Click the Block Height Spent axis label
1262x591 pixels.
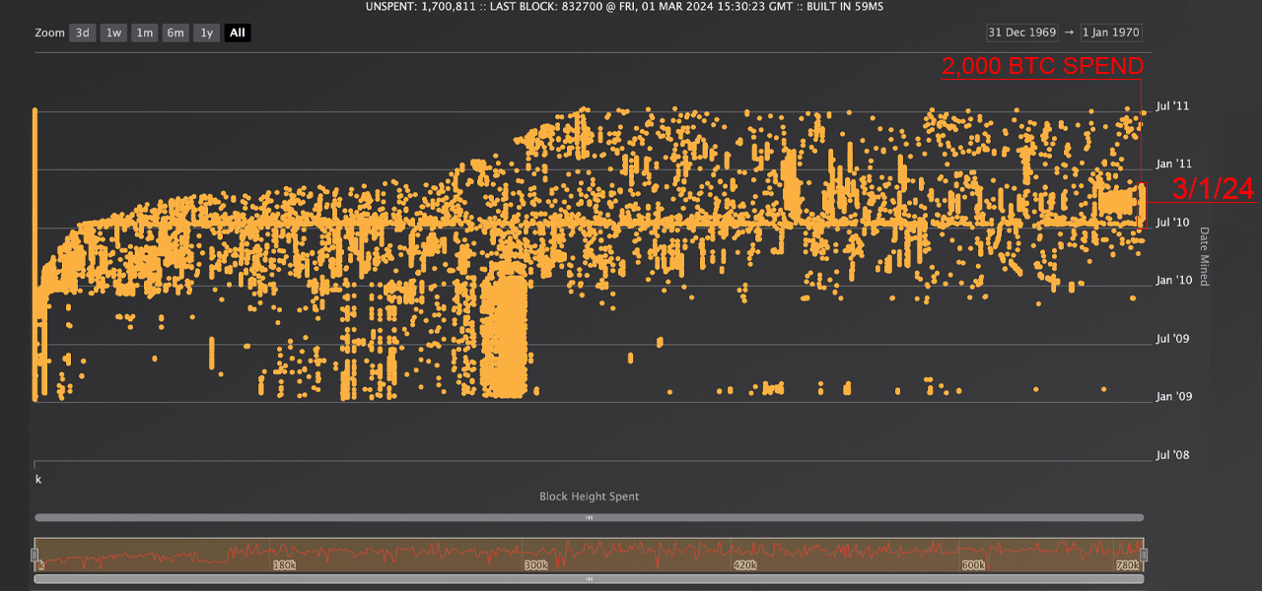tap(589, 496)
